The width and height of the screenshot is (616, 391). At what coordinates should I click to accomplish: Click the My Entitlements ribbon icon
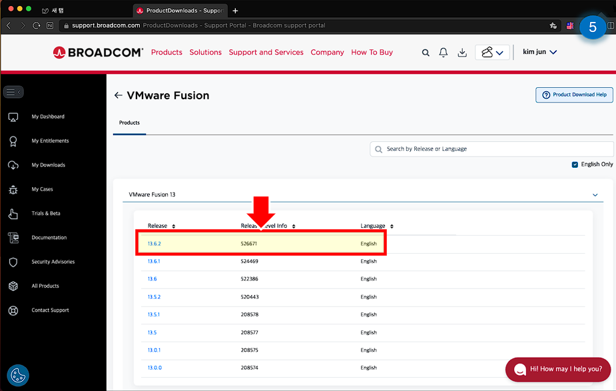click(x=13, y=141)
